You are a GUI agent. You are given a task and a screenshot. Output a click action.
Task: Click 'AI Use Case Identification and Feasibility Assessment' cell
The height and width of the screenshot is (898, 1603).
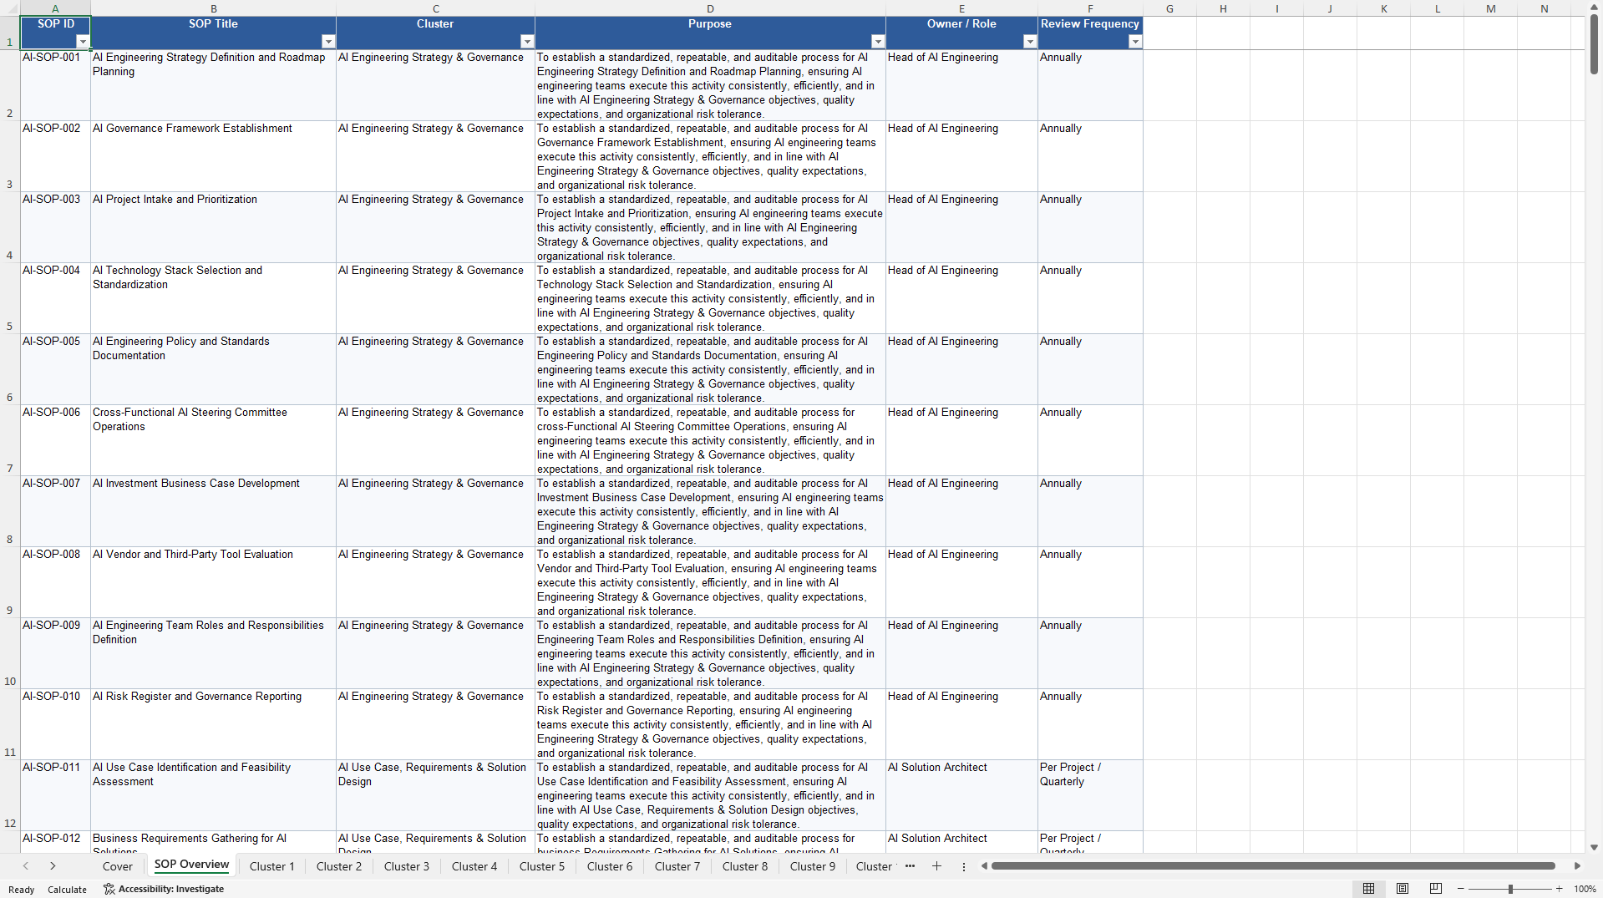[x=213, y=795]
